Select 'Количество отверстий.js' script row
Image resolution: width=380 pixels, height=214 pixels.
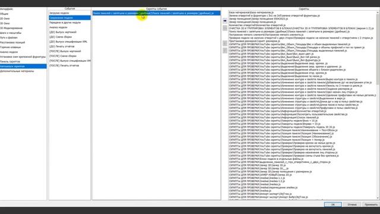257,25
